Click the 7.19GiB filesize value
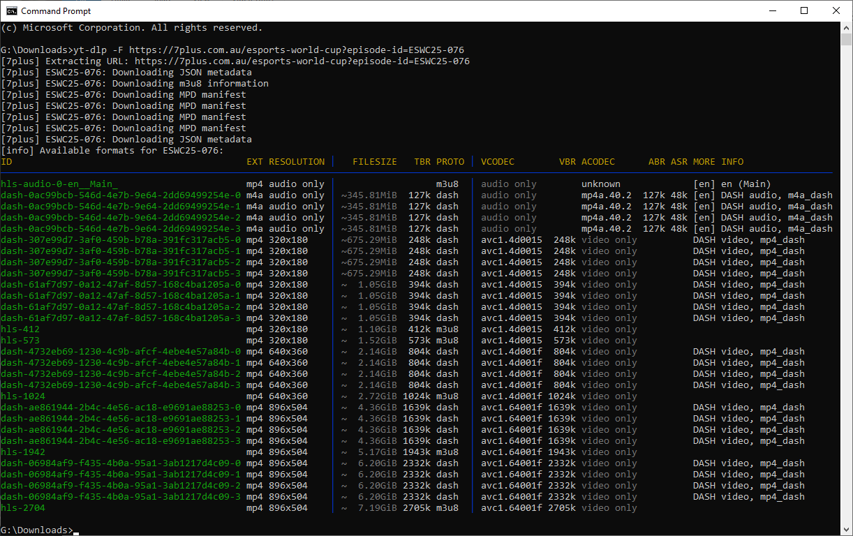853x536 pixels. click(377, 508)
